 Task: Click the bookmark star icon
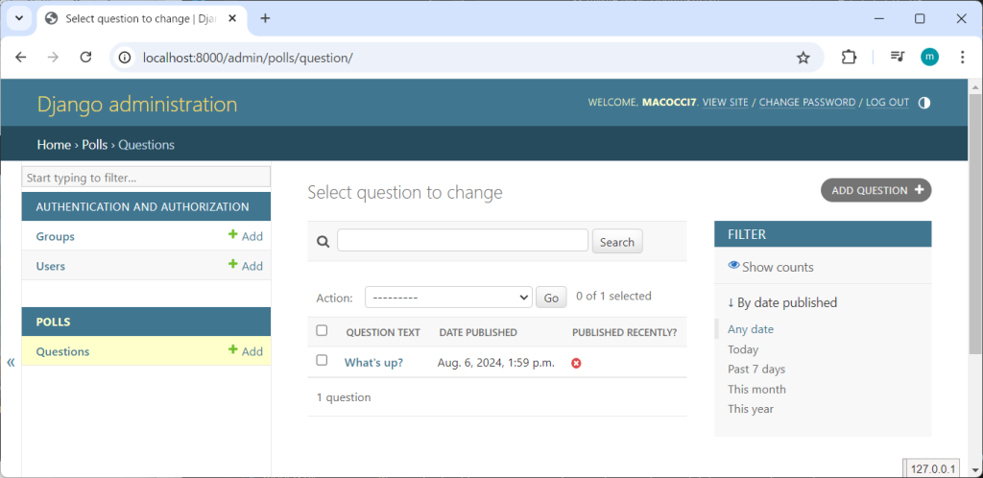point(803,58)
